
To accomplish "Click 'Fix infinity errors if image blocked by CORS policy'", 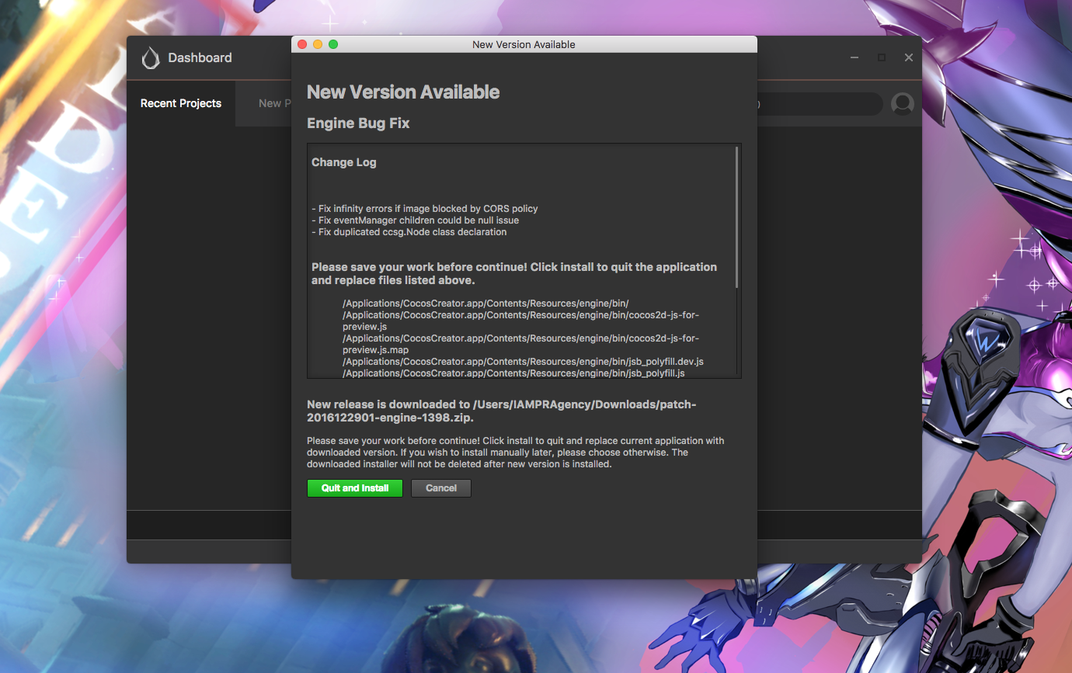I will point(425,209).
